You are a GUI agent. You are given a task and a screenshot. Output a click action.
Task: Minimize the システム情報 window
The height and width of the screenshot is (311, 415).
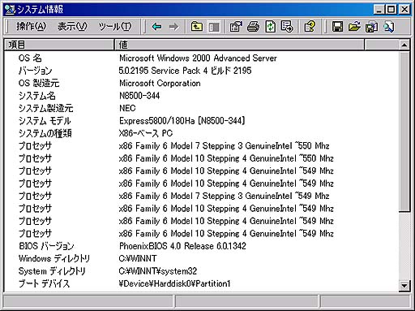click(379, 10)
